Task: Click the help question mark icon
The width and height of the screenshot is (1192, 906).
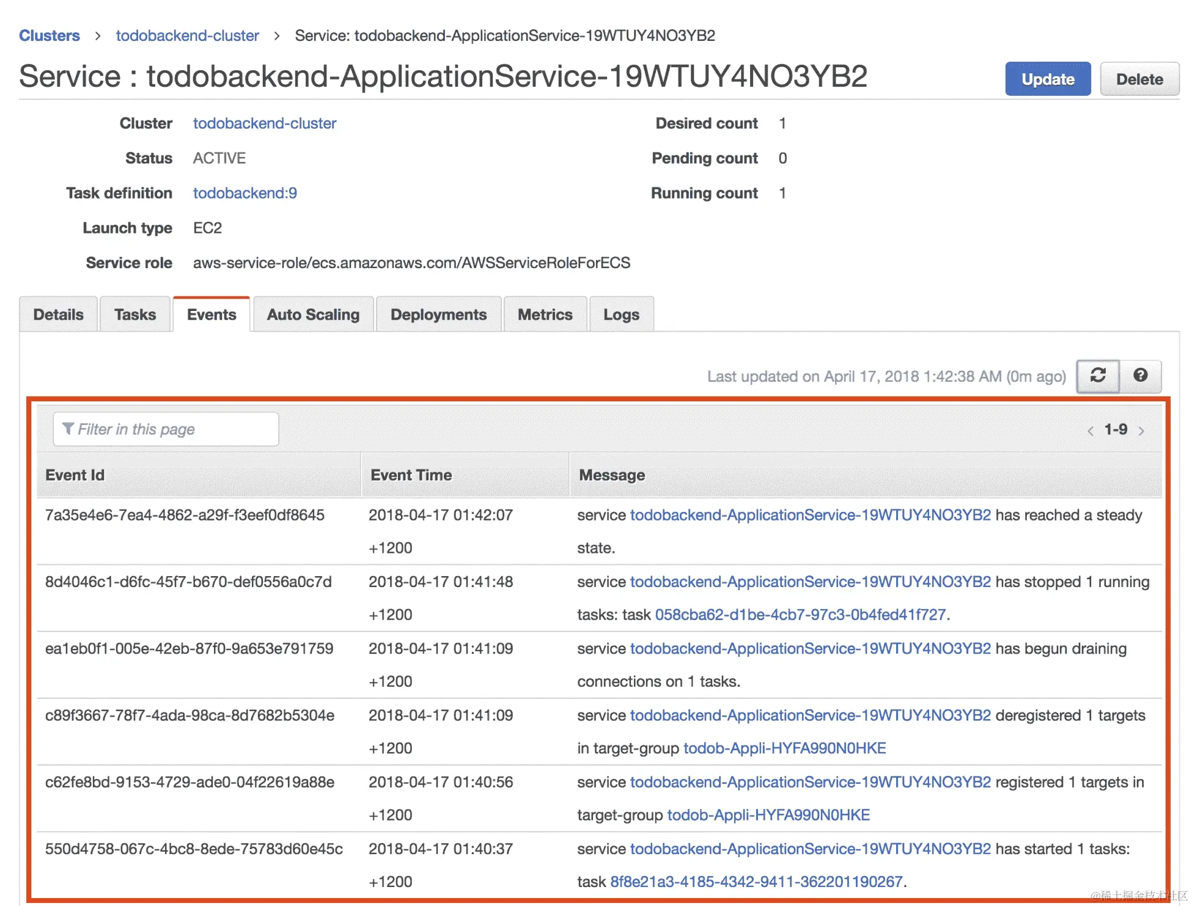Action: tap(1140, 376)
